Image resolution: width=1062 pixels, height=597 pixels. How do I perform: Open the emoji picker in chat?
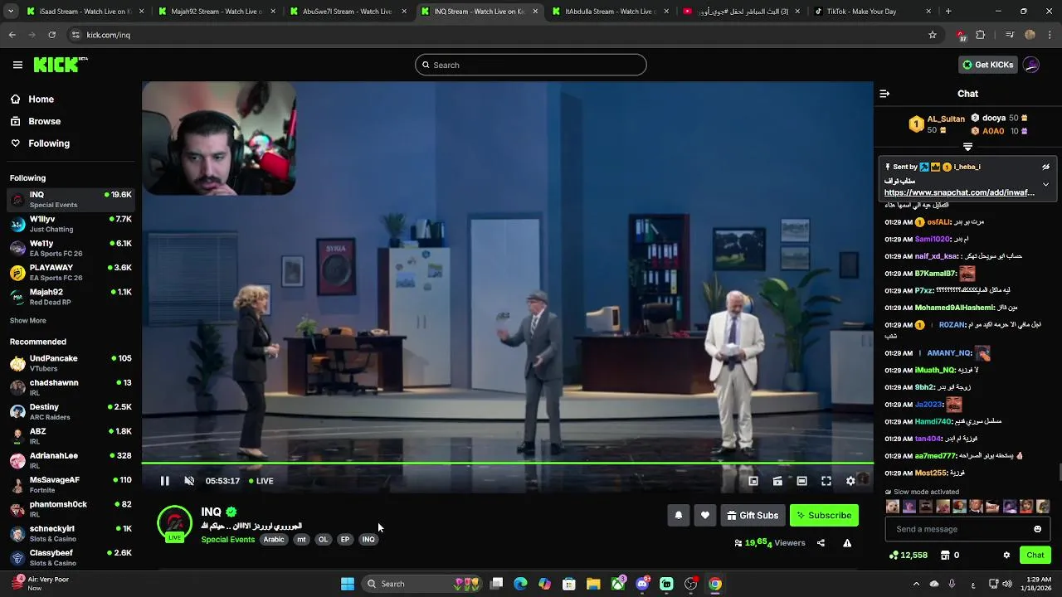pos(1037,529)
